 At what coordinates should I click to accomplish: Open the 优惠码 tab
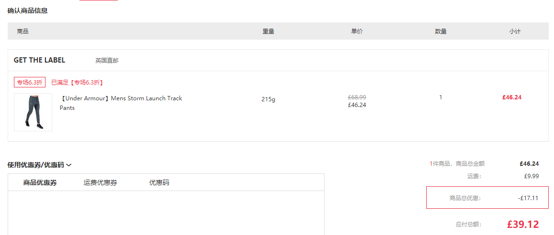pyautogui.click(x=159, y=182)
